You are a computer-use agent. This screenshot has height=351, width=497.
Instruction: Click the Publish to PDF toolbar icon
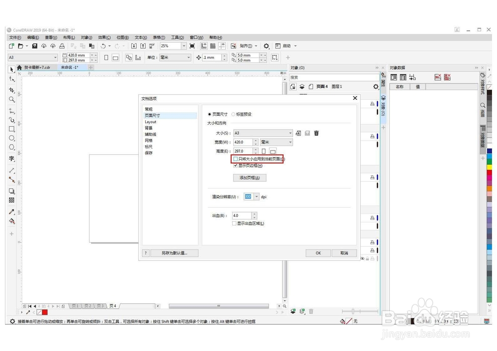[x=152, y=46]
